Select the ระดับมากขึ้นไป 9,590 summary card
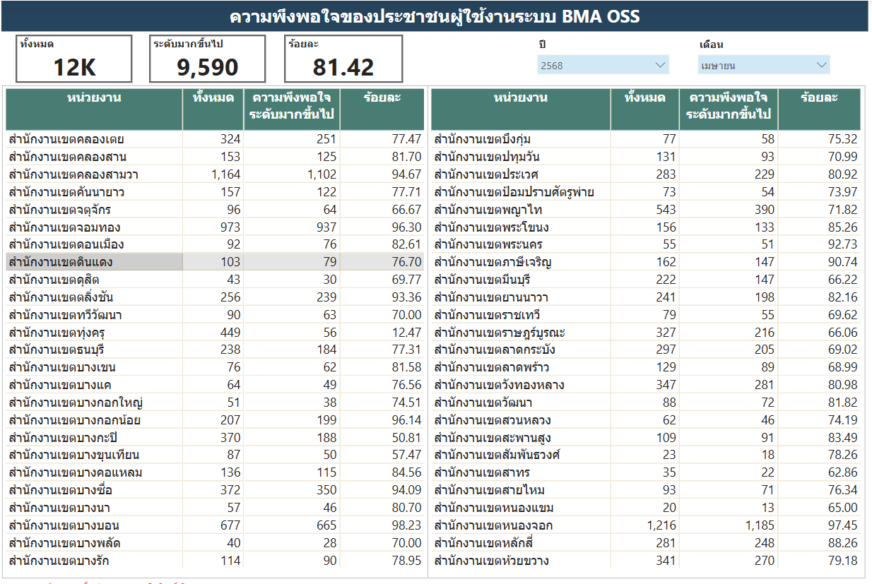The height and width of the screenshot is (584, 872). [x=208, y=59]
